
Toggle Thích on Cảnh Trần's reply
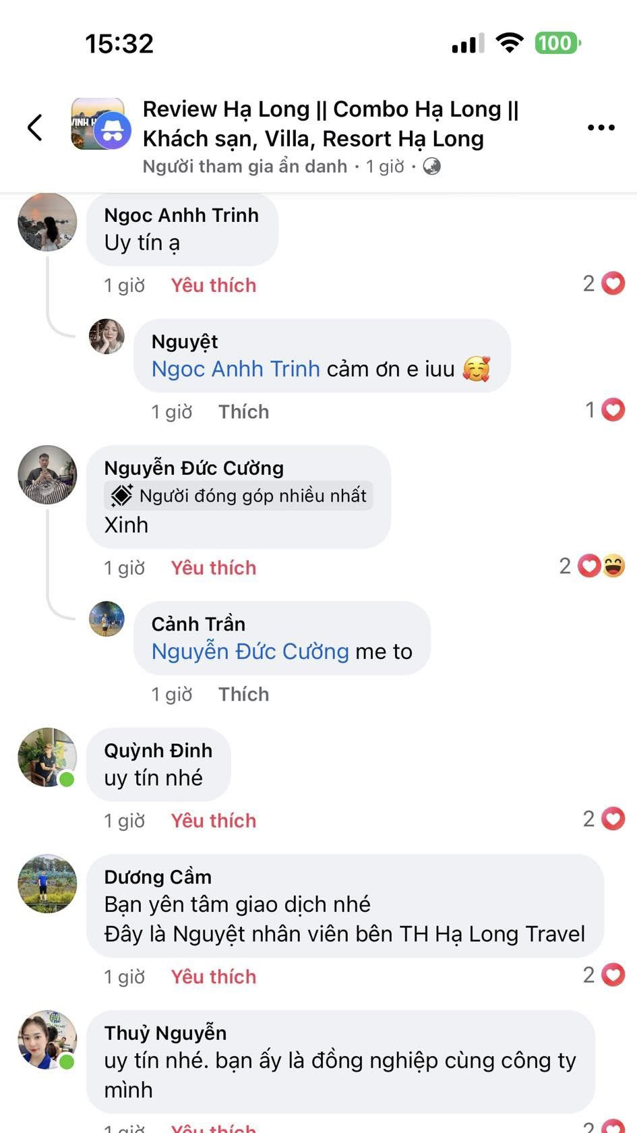243,694
